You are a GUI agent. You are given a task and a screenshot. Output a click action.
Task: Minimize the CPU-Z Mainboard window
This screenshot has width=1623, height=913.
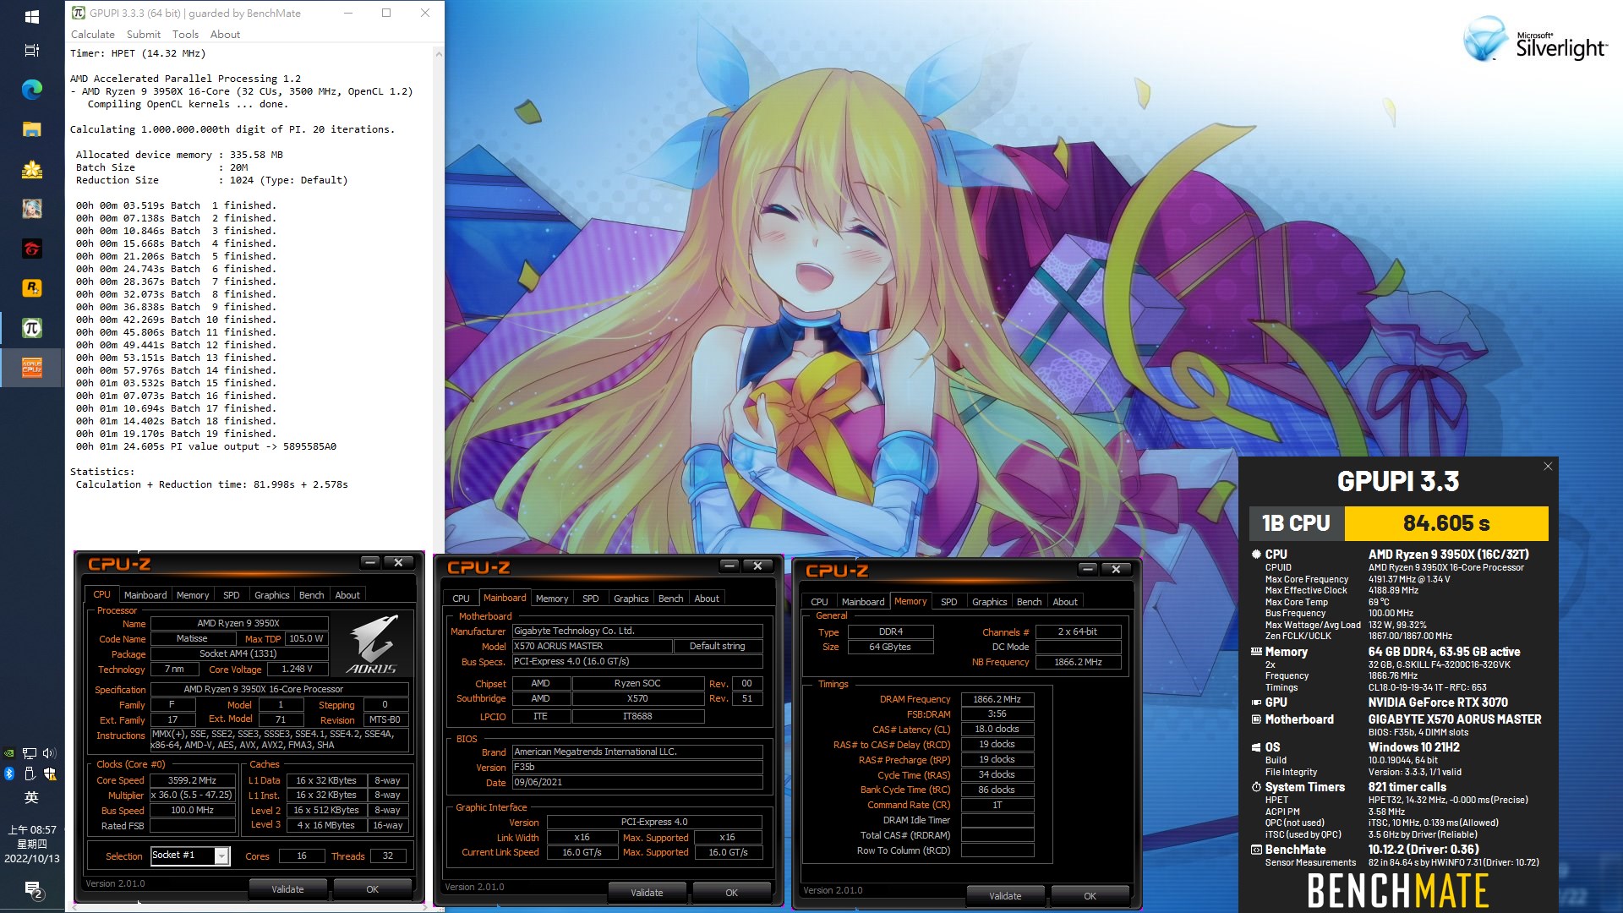point(730,566)
